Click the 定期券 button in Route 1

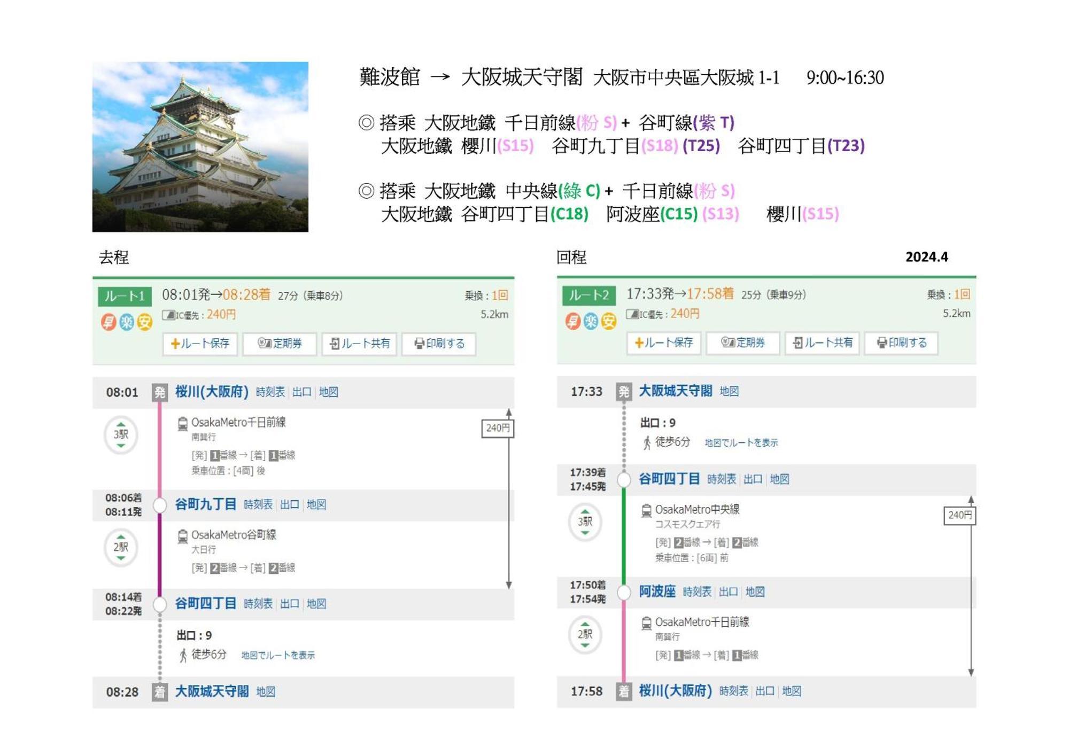280,343
